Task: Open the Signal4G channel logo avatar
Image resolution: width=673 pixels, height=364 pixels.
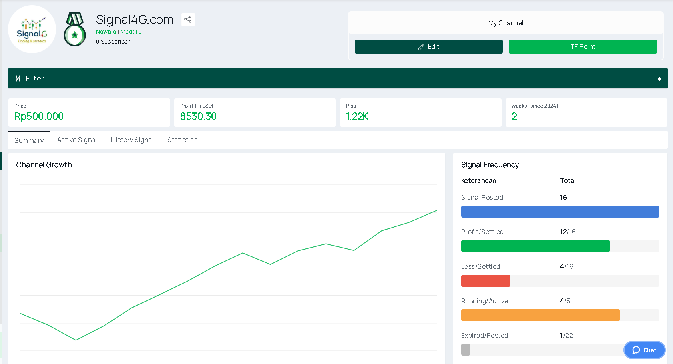Action: pos(32,29)
